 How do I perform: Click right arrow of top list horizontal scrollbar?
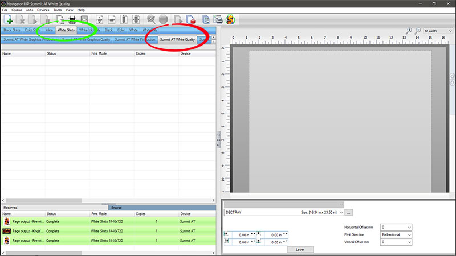point(213,200)
